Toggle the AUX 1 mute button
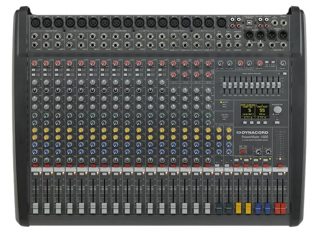This screenshot has height=246, width=319. coord(236,166)
